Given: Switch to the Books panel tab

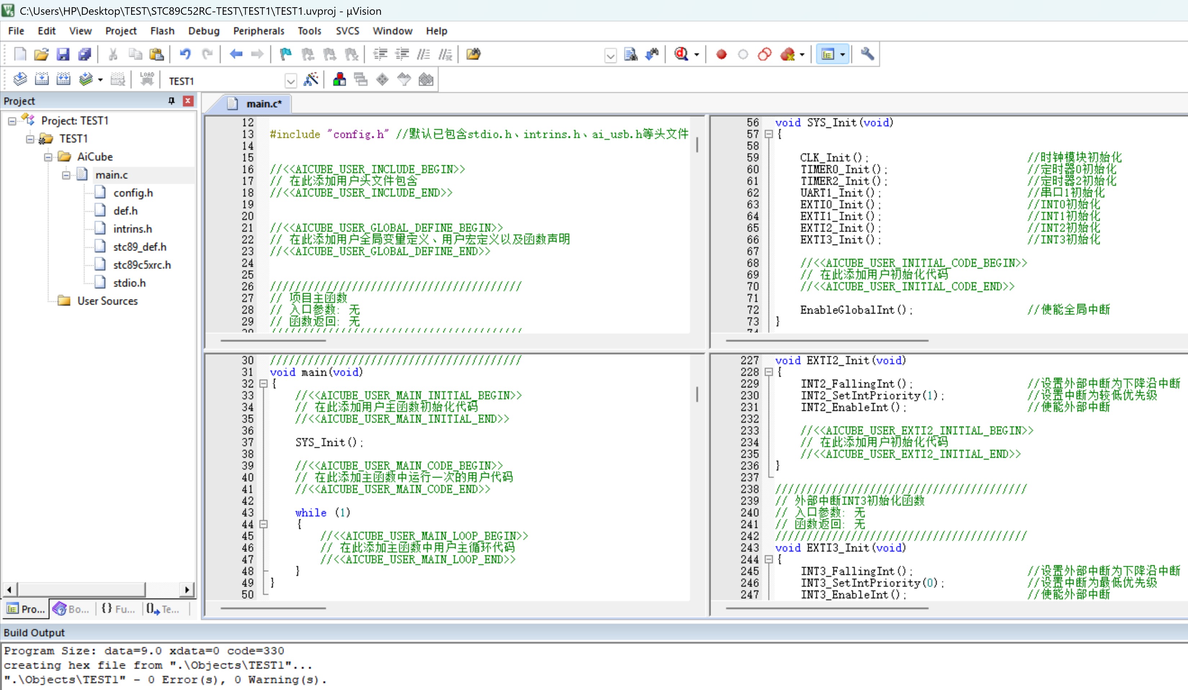Looking at the screenshot, I should coord(72,609).
